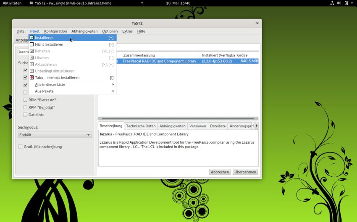The image size is (357, 222).
Task: Toggle RPM "Bietet An" checkbox
Action: pos(25,100)
